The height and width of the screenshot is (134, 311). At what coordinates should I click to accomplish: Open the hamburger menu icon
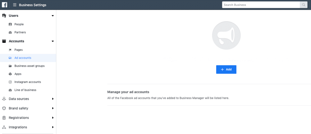pyautogui.click(x=15, y=5)
